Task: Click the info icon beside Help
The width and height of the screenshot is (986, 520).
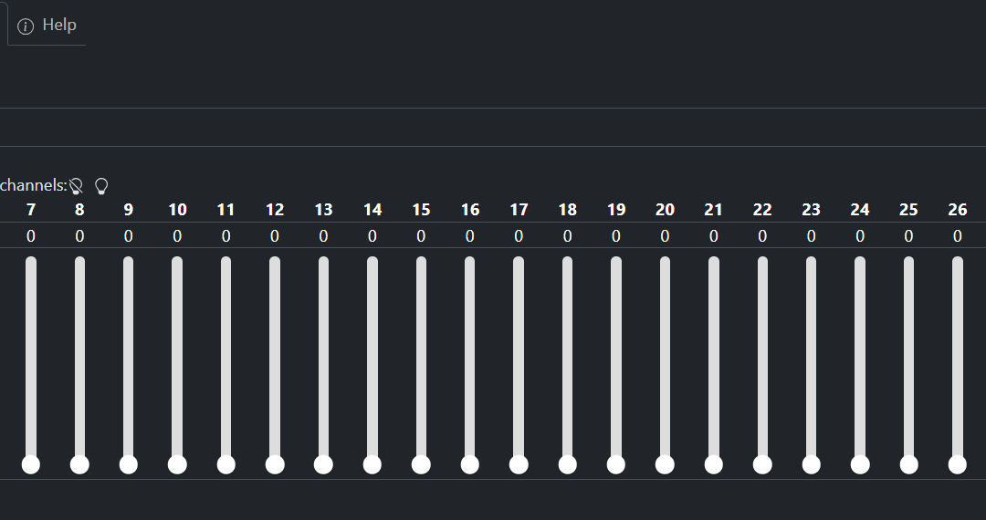Action: (x=26, y=26)
